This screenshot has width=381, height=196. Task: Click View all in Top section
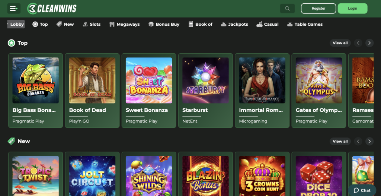[340, 43]
